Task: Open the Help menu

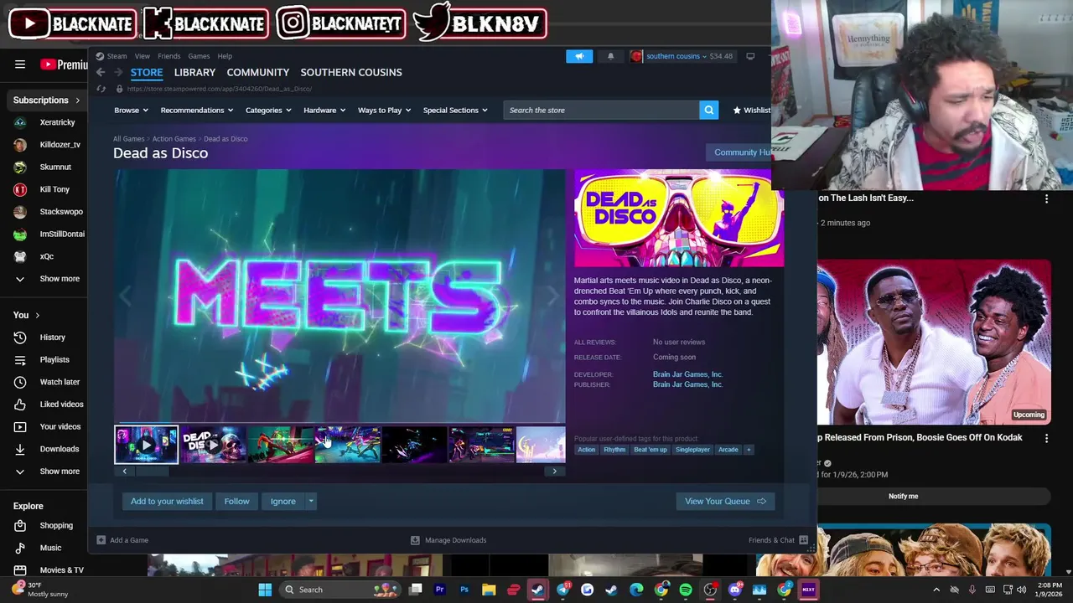Action: tap(225, 56)
